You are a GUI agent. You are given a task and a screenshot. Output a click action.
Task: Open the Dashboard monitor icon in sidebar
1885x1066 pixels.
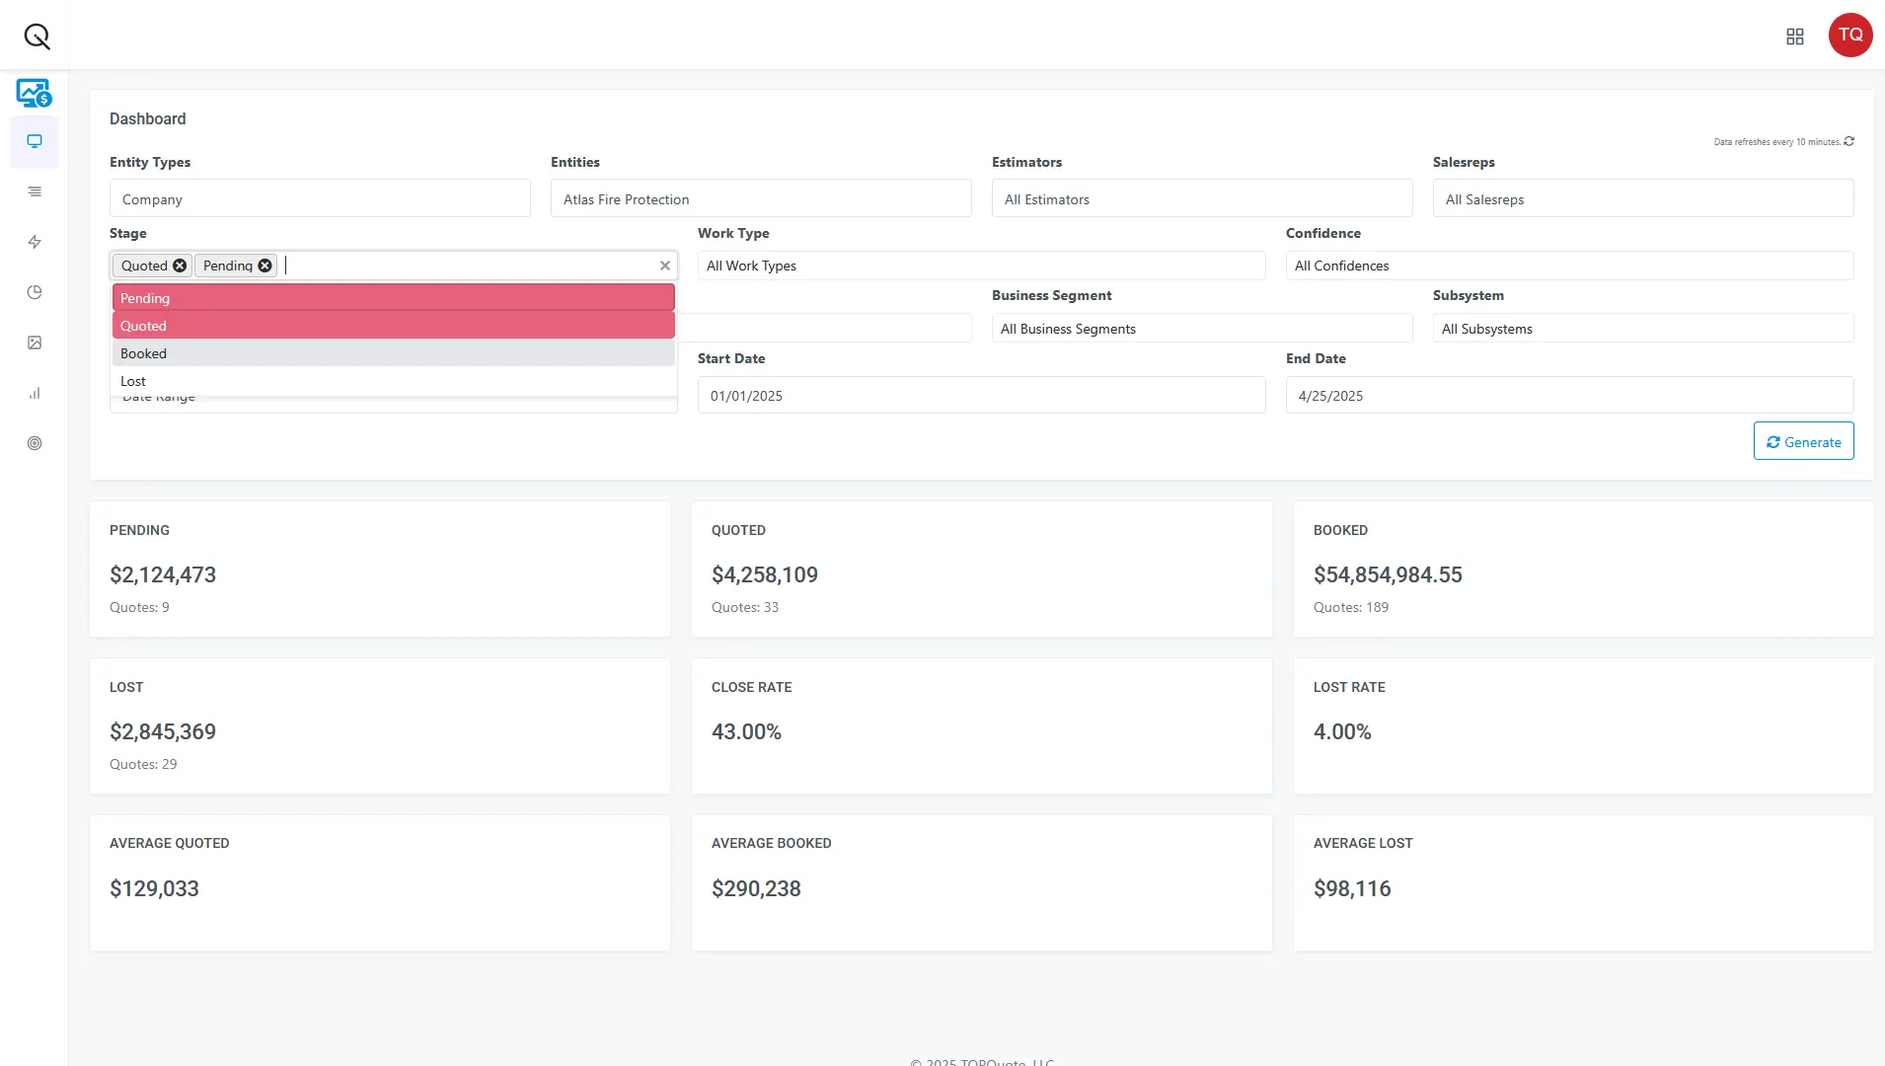coord(35,141)
